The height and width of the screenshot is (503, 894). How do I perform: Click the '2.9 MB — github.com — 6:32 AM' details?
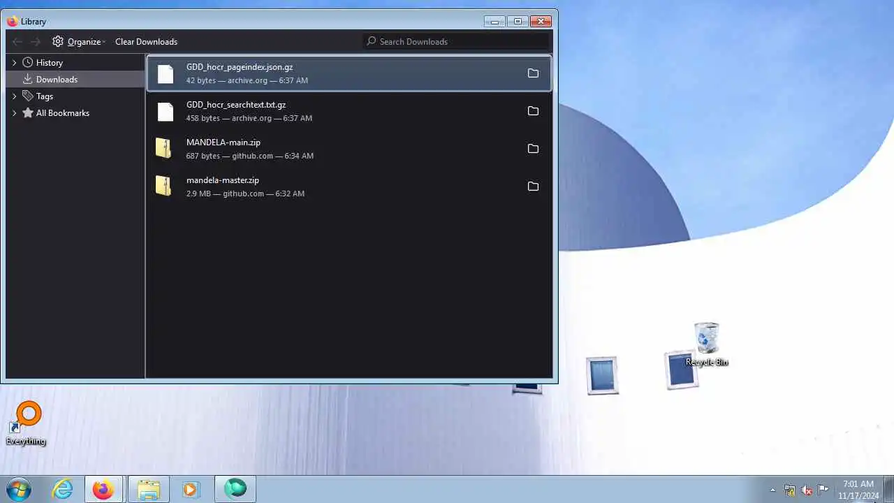click(245, 194)
